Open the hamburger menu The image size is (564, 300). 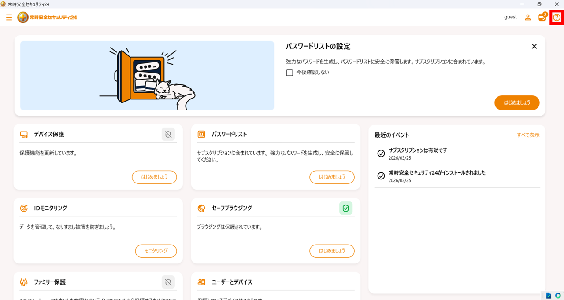(x=9, y=18)
